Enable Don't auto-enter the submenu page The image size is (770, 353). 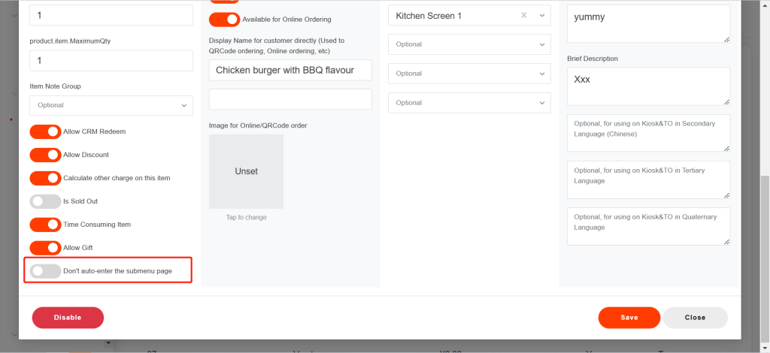click(45, 271)
